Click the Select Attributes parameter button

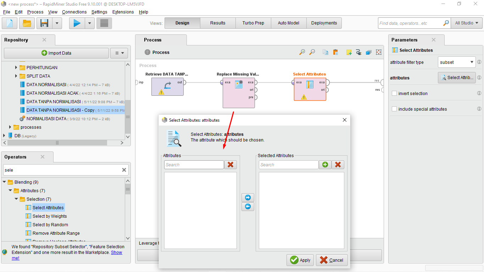(457, 78)
